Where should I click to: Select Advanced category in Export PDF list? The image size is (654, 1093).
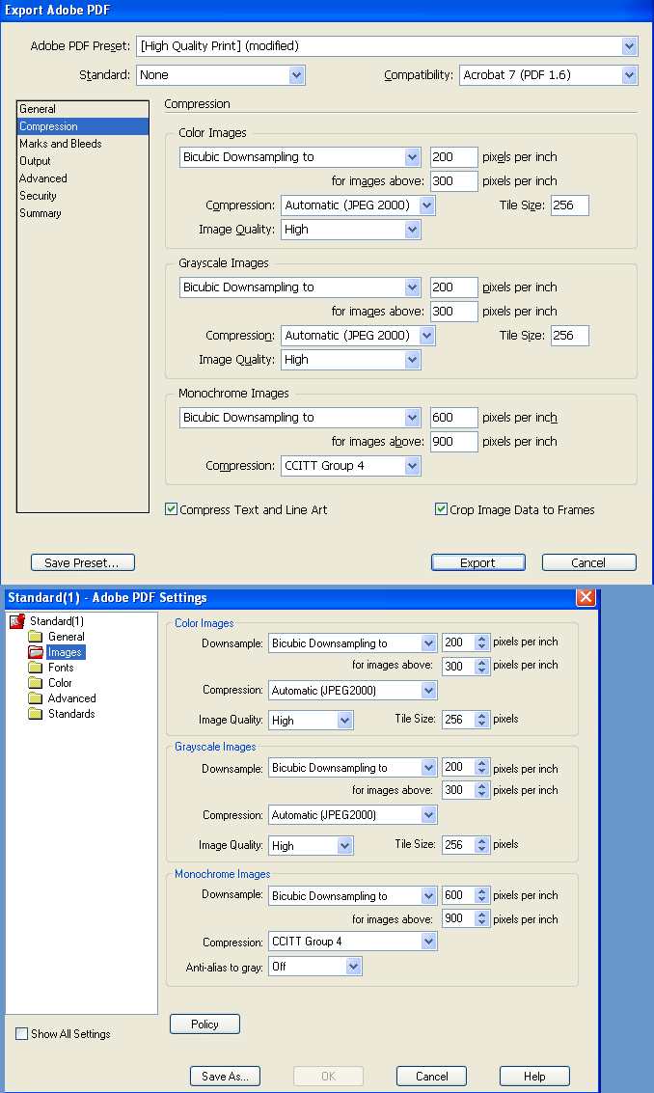[43, 178]
